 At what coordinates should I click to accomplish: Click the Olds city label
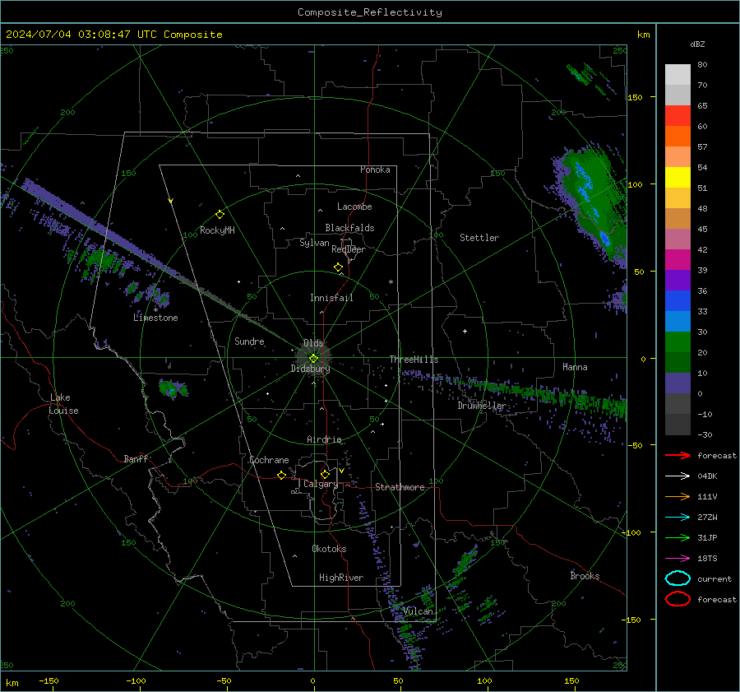(x=313, y=343)
